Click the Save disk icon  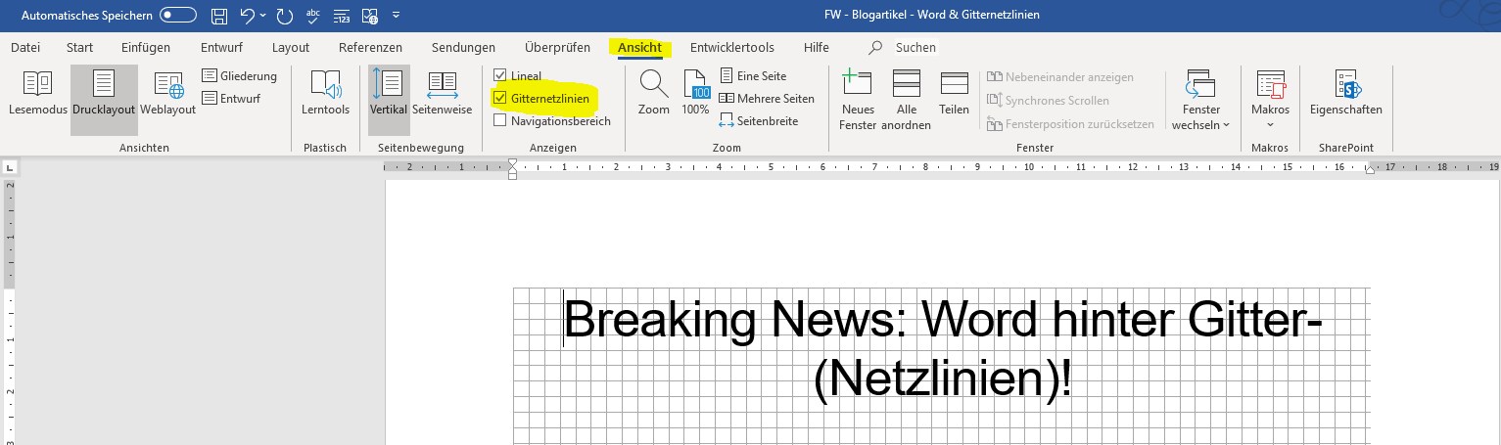pyautogui.click(x=219, y=16)
